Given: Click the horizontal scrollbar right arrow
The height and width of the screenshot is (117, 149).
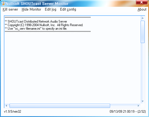Looking at the screenshot, I should (x=138, y=106).
